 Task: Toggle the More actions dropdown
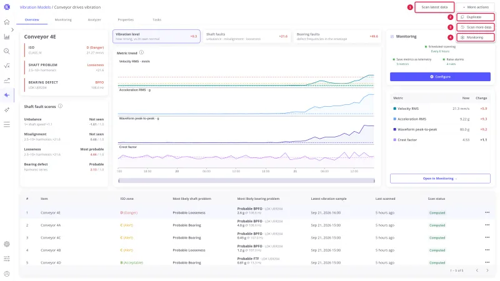476,7
